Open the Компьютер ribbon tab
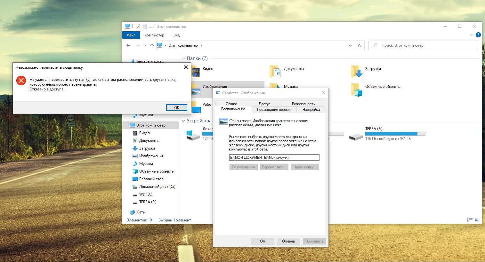Image resolution: width=485 pixels, height=262 pixels. (154, 35)
